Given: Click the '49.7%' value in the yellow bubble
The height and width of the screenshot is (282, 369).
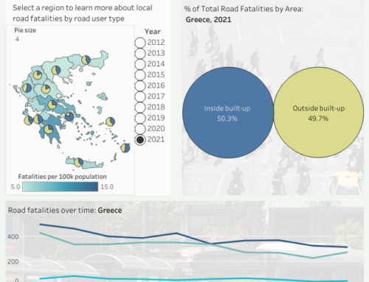Looking at the screenshot, I should [318, 119].
